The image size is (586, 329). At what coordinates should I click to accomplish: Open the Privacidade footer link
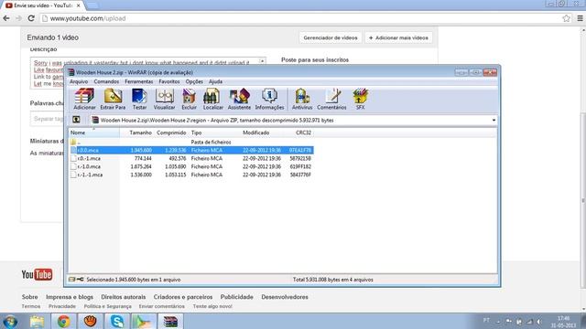[x=62, y=306]
